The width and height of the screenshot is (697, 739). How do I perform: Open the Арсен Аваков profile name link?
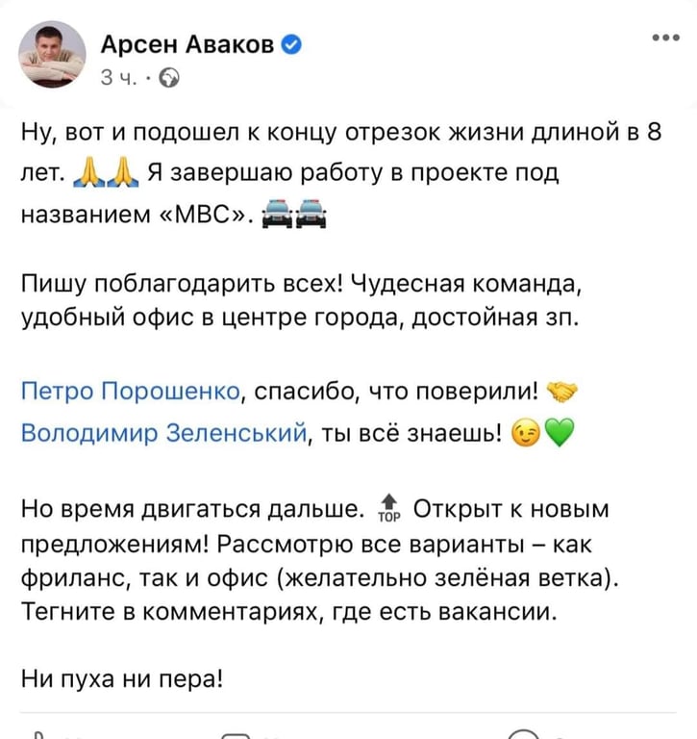[x=187, y=45]
